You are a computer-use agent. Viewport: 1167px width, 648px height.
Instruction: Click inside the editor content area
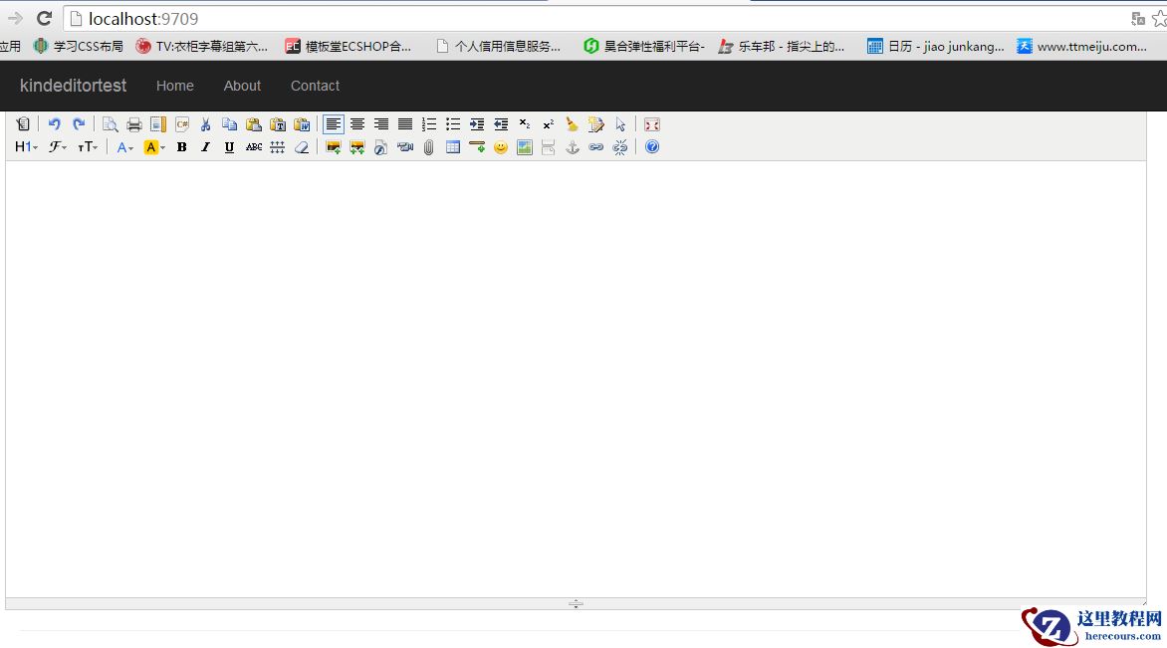coord(578,378)
